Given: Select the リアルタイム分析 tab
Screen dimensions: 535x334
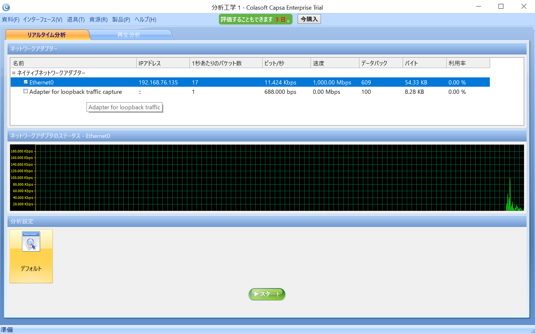Looking at the screenshot, I should coord(46,35).
